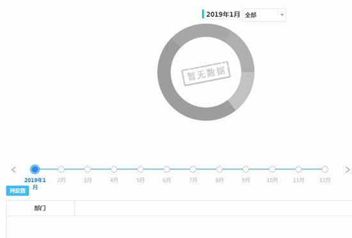Select the 4月 timeline marker
This screenshot has height=238, width=352.
tap(114, 169)
